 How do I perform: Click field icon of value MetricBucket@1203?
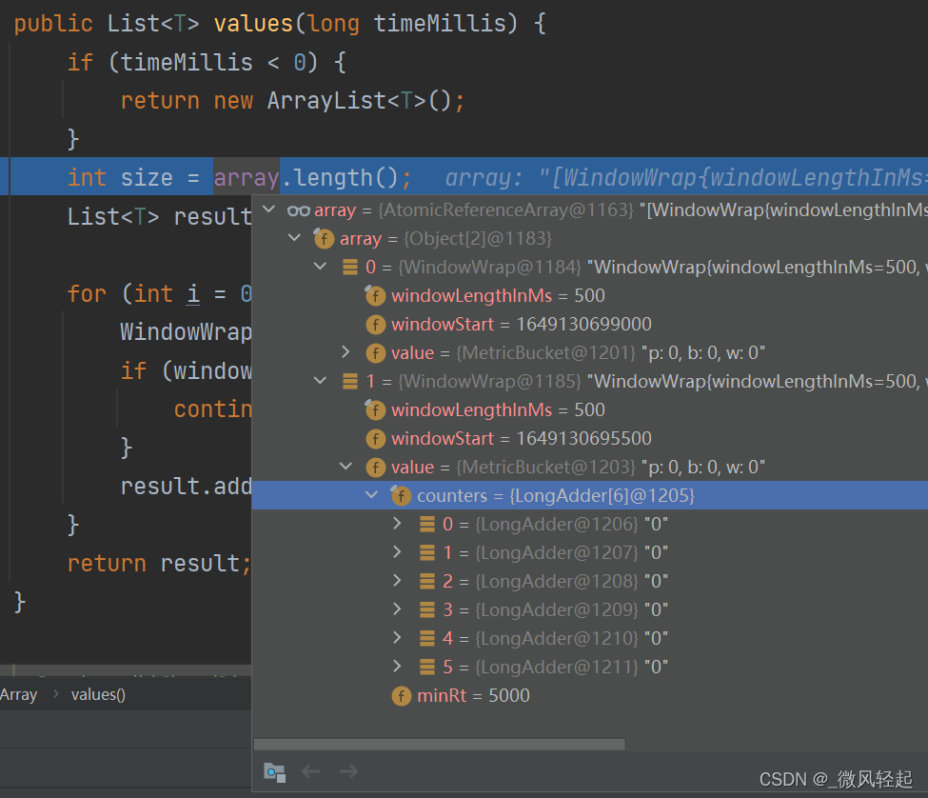pos(376,467)
